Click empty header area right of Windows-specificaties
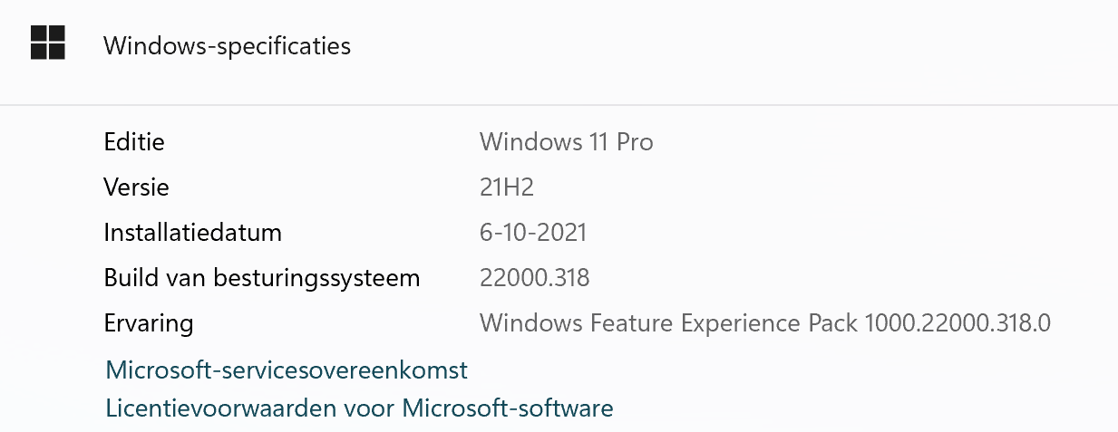The width and height of the screenshot is (1118, 432). pos(725,45)
